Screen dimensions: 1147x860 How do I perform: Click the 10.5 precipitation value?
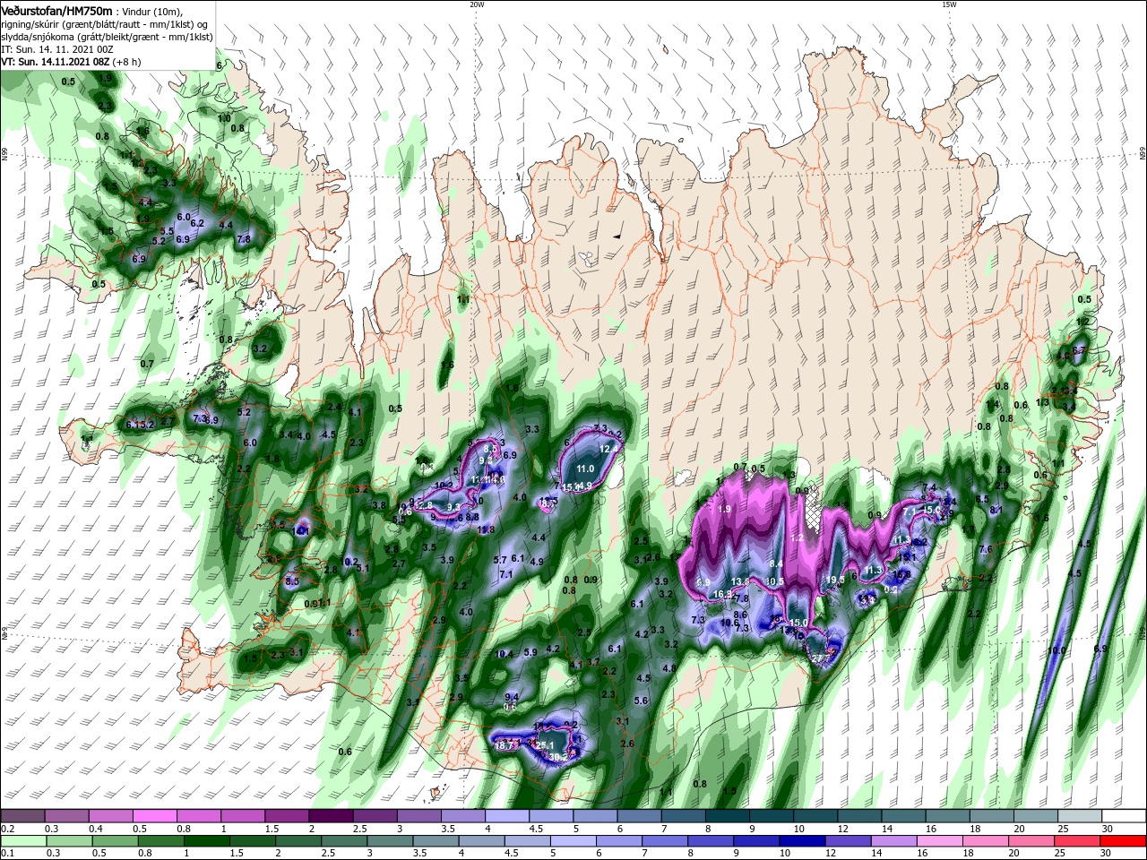(x=775, y=581)
